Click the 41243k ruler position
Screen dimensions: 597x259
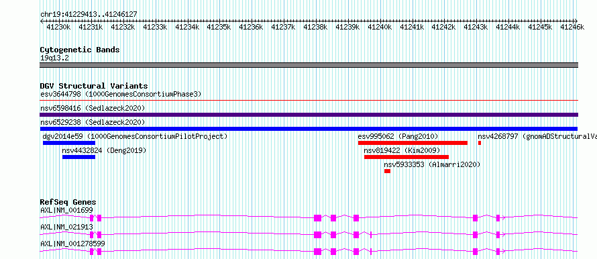click(x=476, y=27)
